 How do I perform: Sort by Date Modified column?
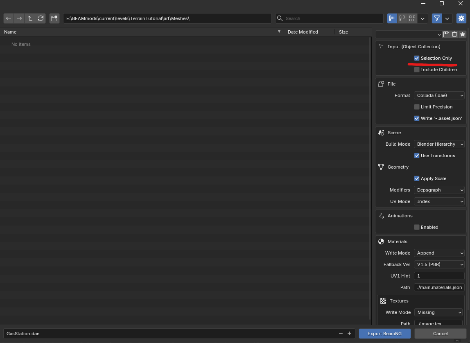309,32
